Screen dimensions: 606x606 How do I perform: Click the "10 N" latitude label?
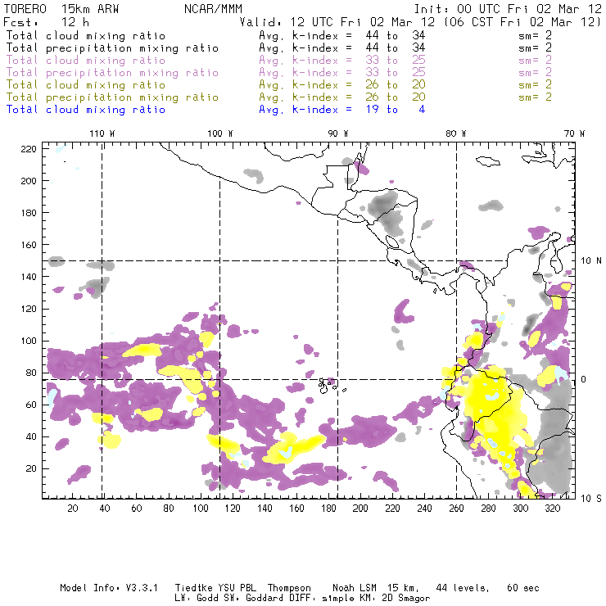click(591, 261)
